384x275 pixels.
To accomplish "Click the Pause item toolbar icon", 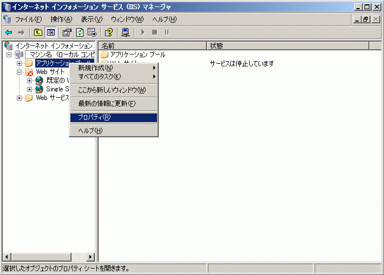I will point(167,32).
